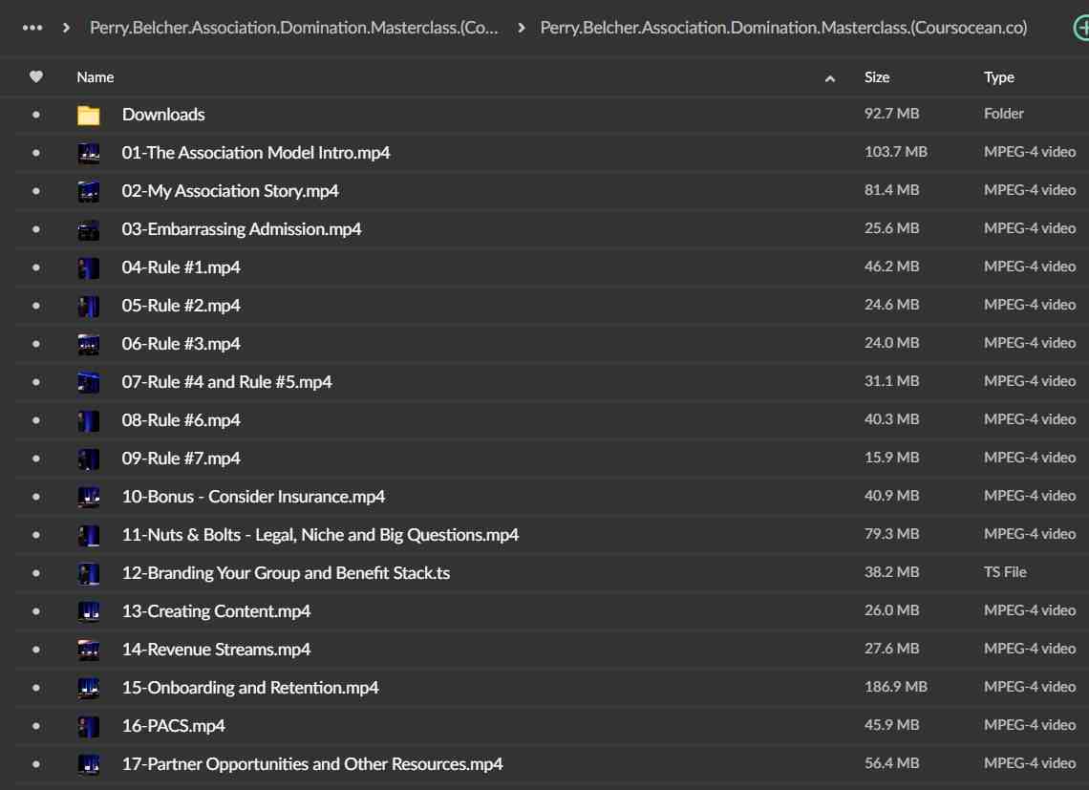Click the green add button at top right
The image size is (1089, 790).
click(x=1080, y=28)
